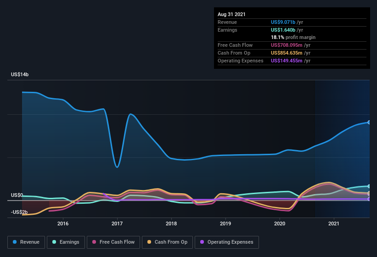Click the Earnings endpoint marker at chart edge
377x257 pixels.
[x=369, y=186]
